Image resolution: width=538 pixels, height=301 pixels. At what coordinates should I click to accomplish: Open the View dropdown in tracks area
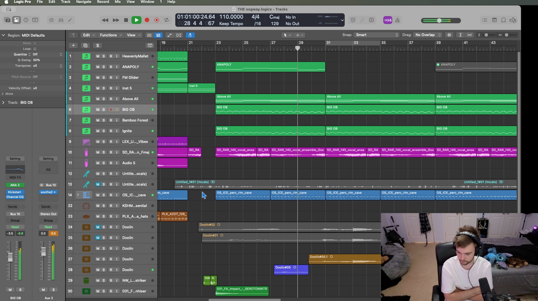[134, 35]
